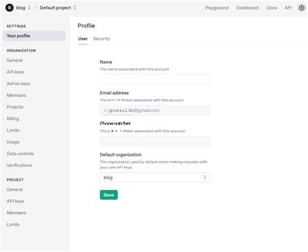The image size is (308, 252).
Task: Focus the Name input field
Action: pyautogui.click(x=155, y=79)
